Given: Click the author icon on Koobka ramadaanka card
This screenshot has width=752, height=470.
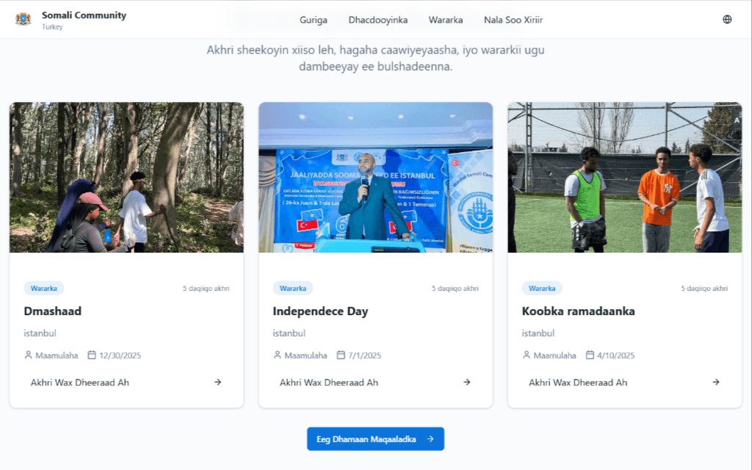Looking at the screenshot, I should point(527,355).
